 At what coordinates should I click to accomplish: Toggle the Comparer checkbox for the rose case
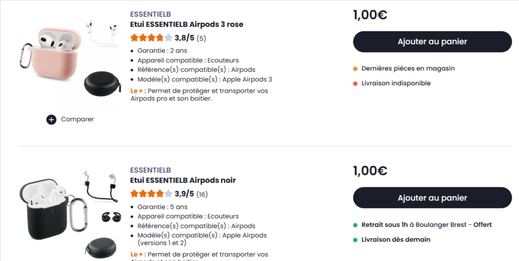[51, 119]
